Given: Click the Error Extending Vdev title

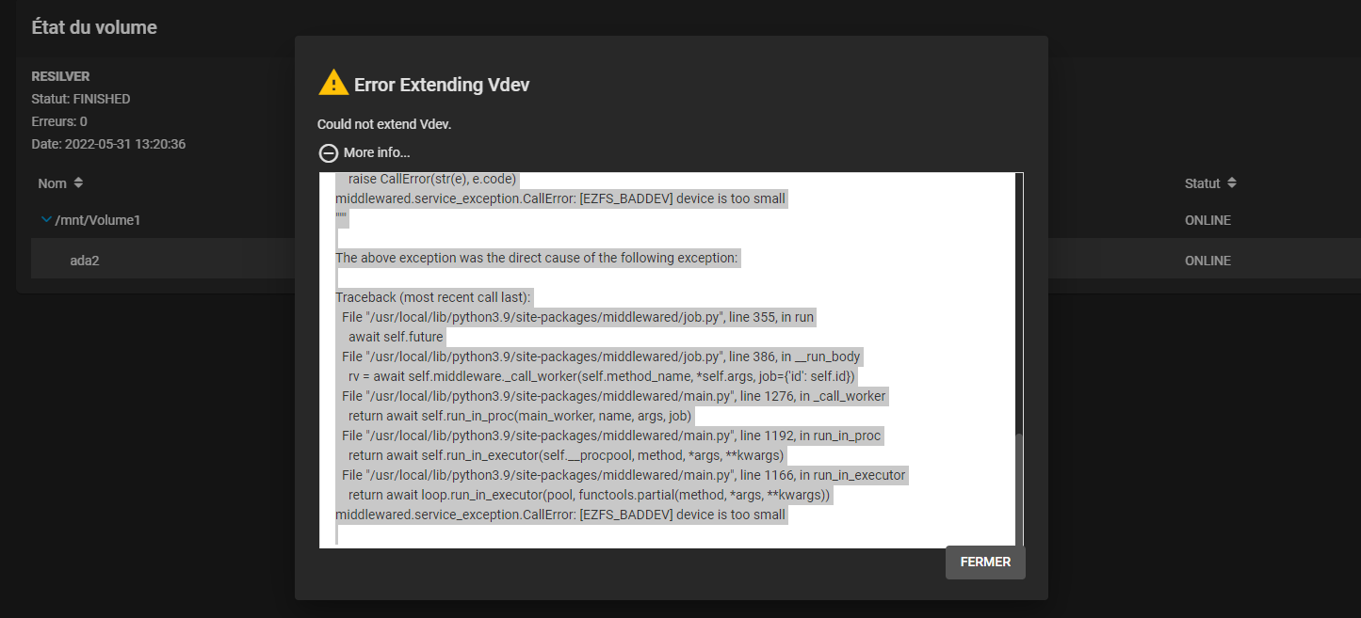Looking at the screenshot, I should [x=442, y=85].
